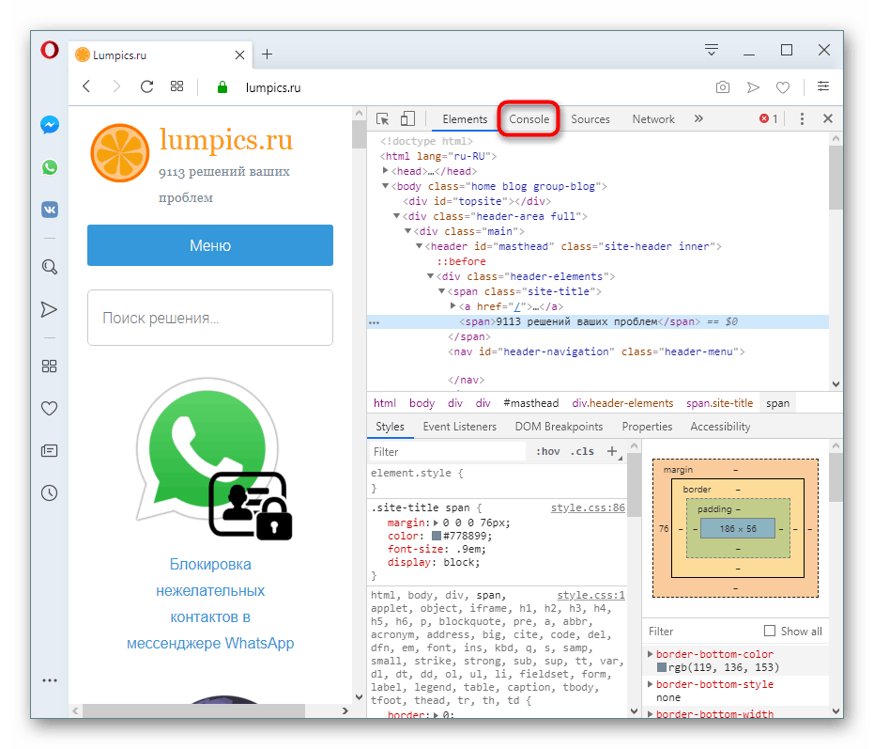Open Facebook Messenger in the sidebar

(50, 124)
